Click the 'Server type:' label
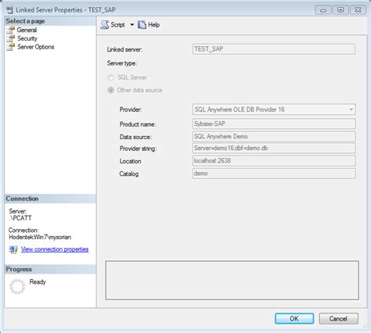Image resolution: width=371 pixels, height=333 pixels. (122, 63)
